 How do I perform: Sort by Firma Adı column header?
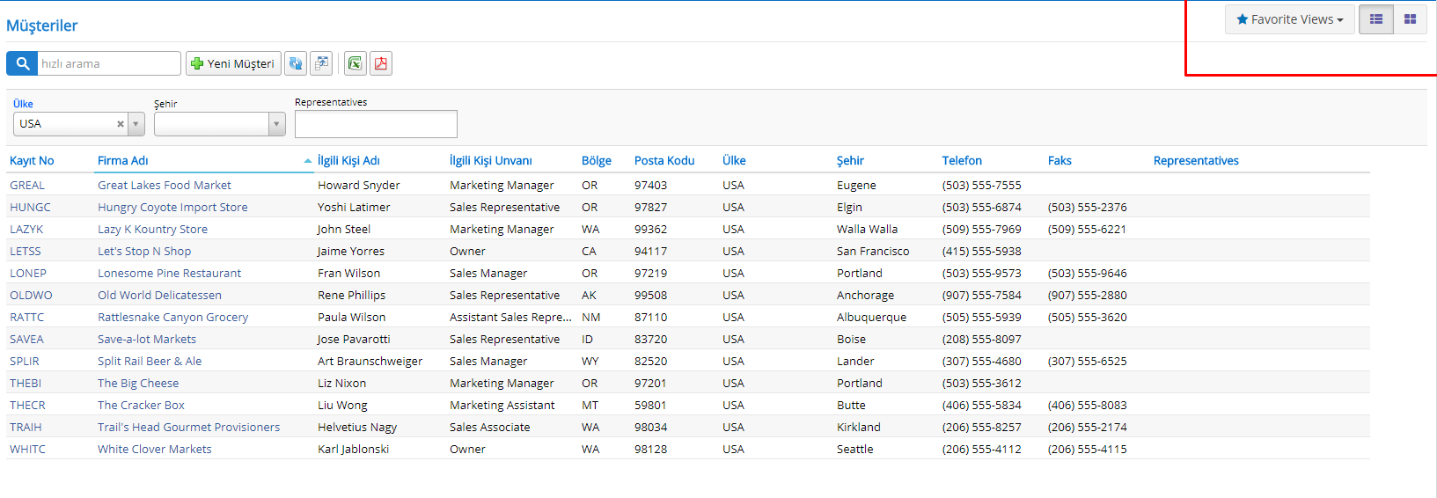[x=123, y=160]
